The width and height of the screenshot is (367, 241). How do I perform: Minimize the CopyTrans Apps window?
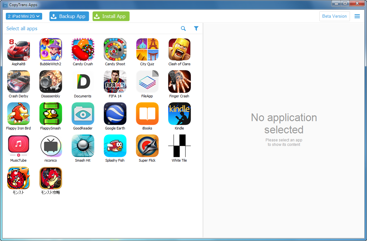coord(336,4)
